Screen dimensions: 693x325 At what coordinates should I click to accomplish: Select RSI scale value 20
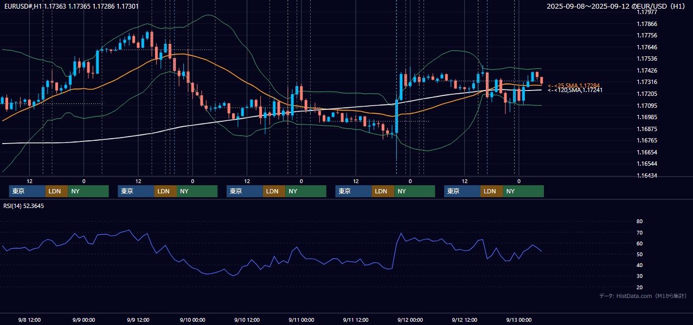(639, 287)
